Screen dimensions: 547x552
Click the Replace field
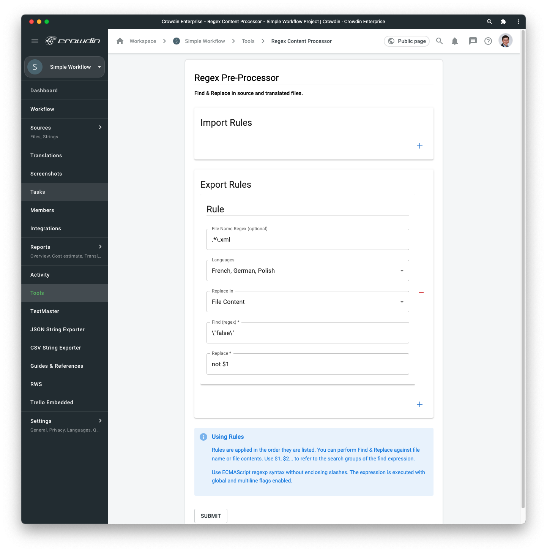[308, 364]
